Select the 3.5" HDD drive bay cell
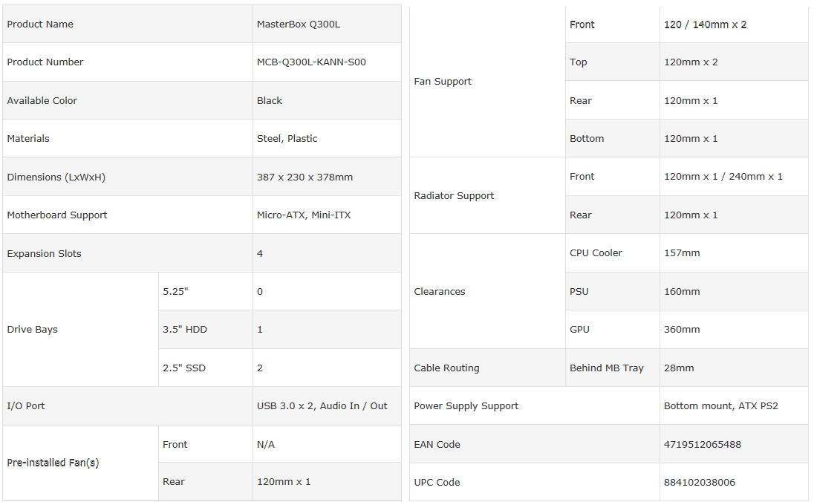The width and height of the screenshot is (814, 502). tap(185, 329)
